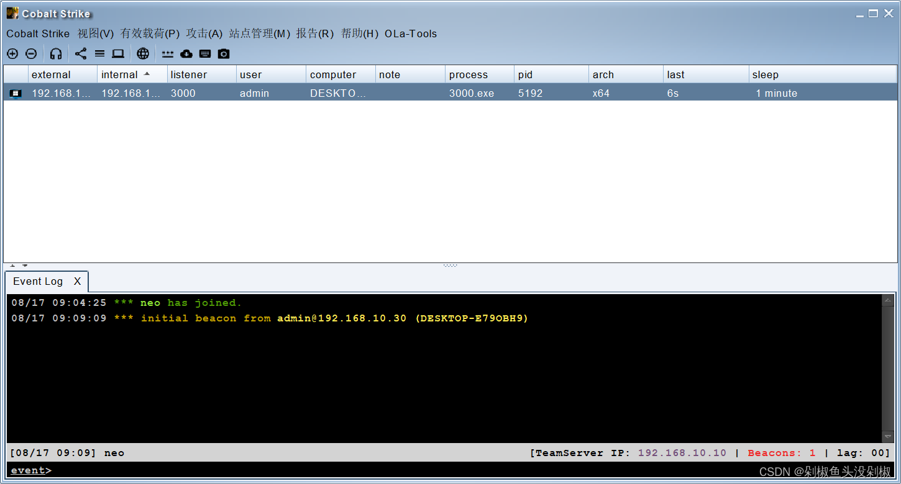
Task: Maximize the Cobalt Strike window
Action: (x=873, y=14)
